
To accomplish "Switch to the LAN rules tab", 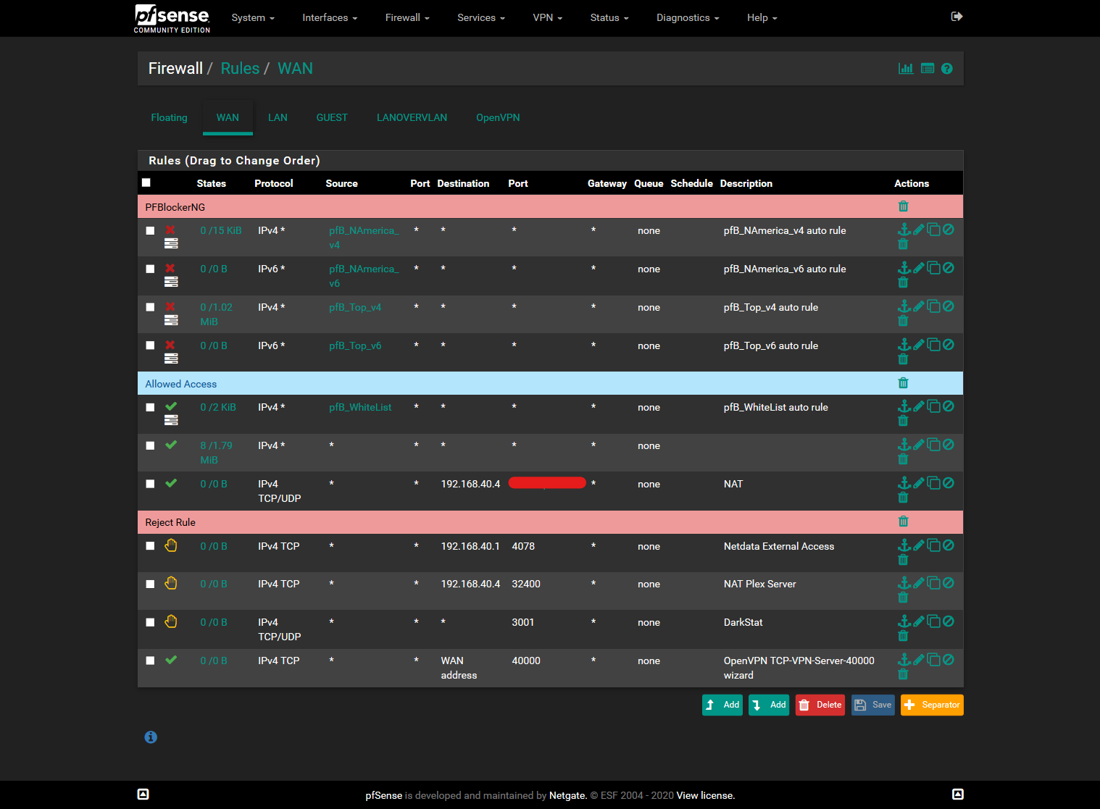I will coord(278,117).
